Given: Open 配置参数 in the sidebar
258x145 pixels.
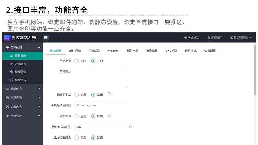Looking at the screenshot, I should click(22, 56).
